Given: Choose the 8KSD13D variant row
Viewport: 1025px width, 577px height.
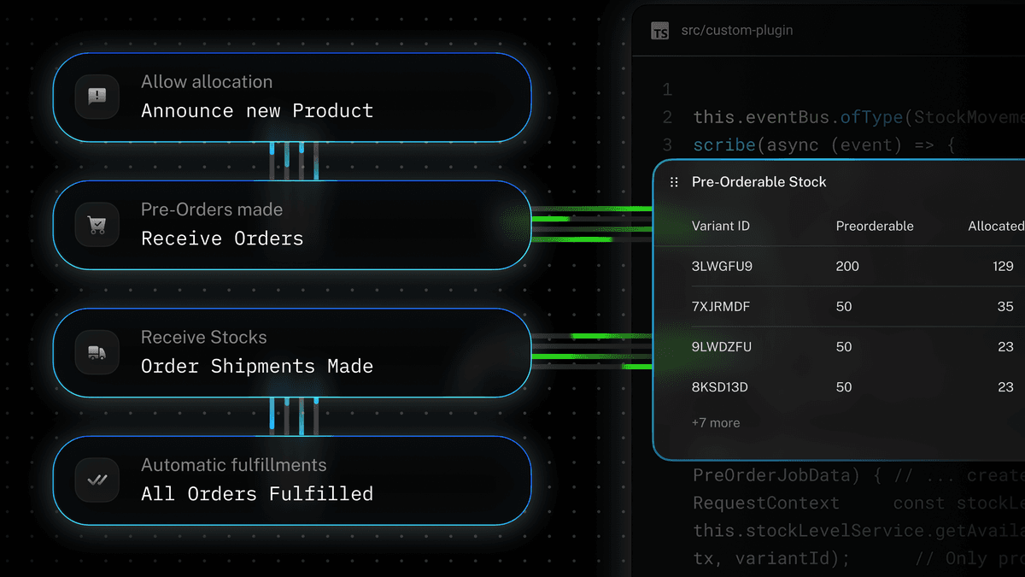Looking at the screenshot, I should [x=719, y=387].
